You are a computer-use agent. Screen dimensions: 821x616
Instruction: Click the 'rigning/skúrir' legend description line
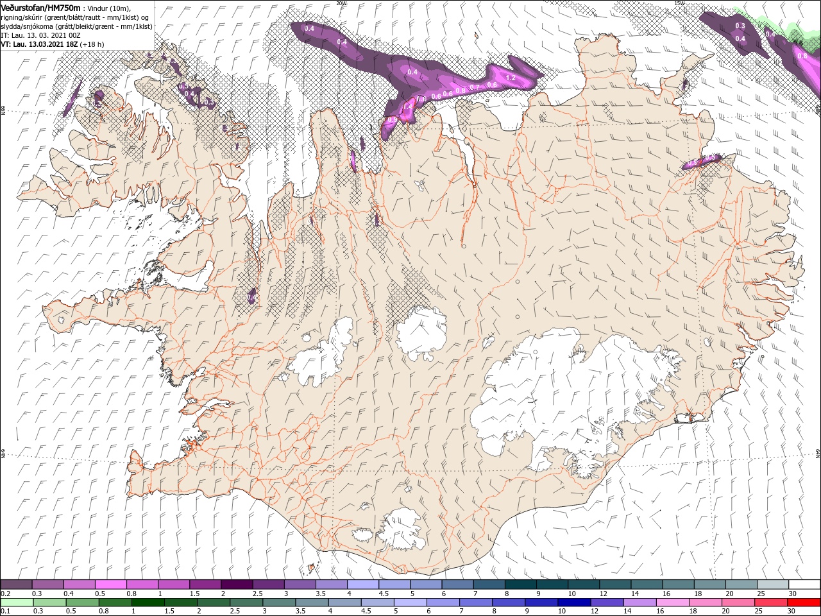[76, 17]
